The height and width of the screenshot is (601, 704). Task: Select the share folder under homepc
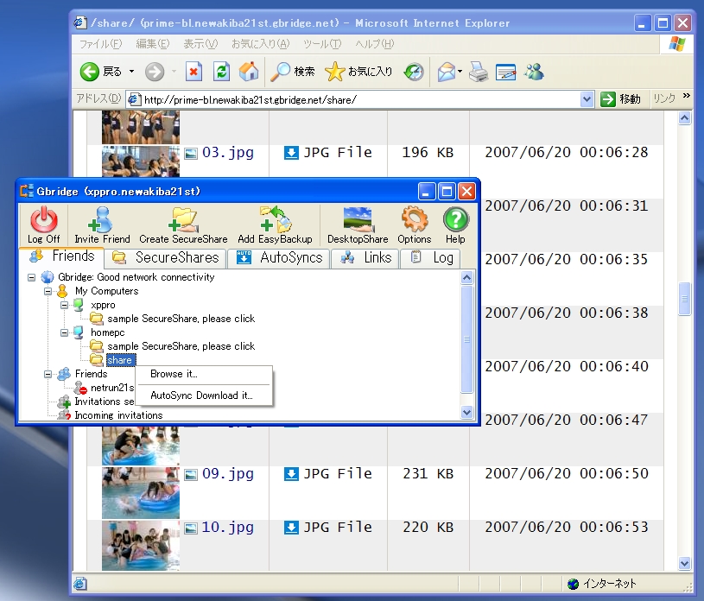pos(119,360)
